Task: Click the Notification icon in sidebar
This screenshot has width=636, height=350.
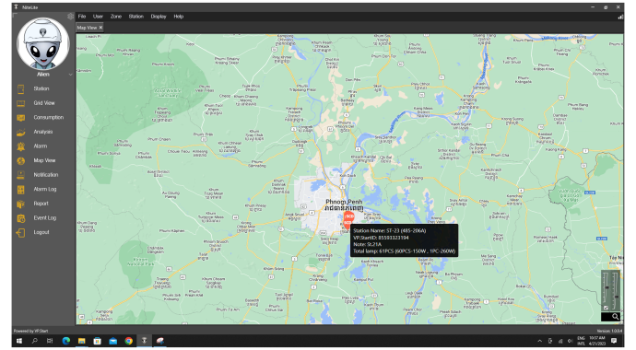Action: [x=20, y=175]
